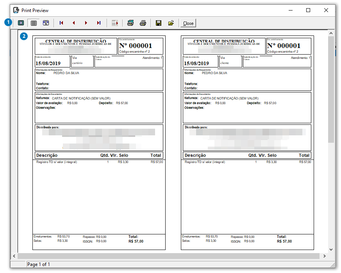Close the print preview
This screenshot has width=341, height=273.
(x=188, y=23)
